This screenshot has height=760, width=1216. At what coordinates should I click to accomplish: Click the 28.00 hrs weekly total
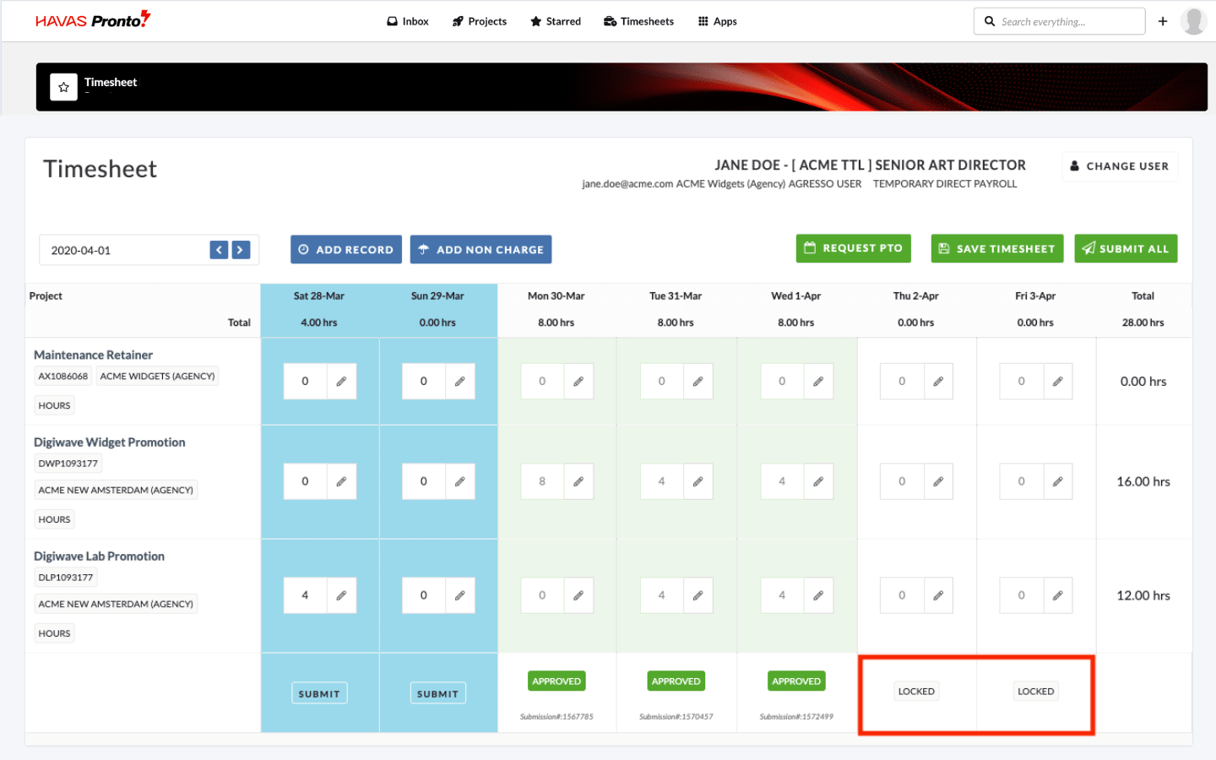[x=1143, y=323]
